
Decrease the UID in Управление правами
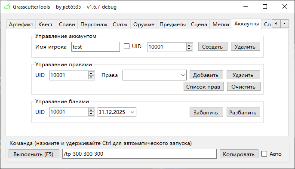tap(91, 77)
